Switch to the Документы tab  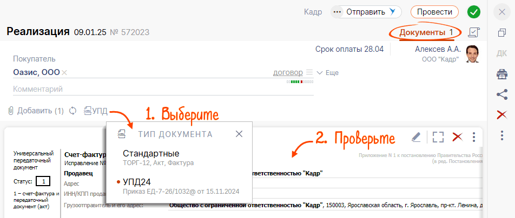[426, 32]
